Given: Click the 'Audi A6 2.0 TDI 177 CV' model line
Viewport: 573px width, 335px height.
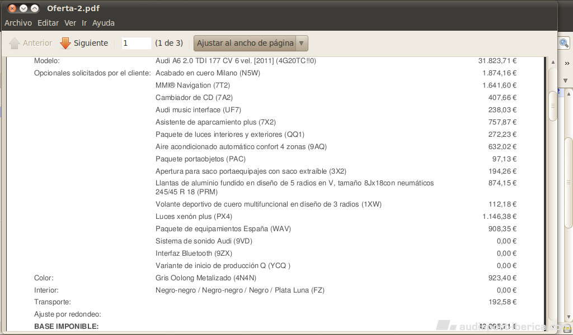Looking at the screenshot, I should pos(236,61).
